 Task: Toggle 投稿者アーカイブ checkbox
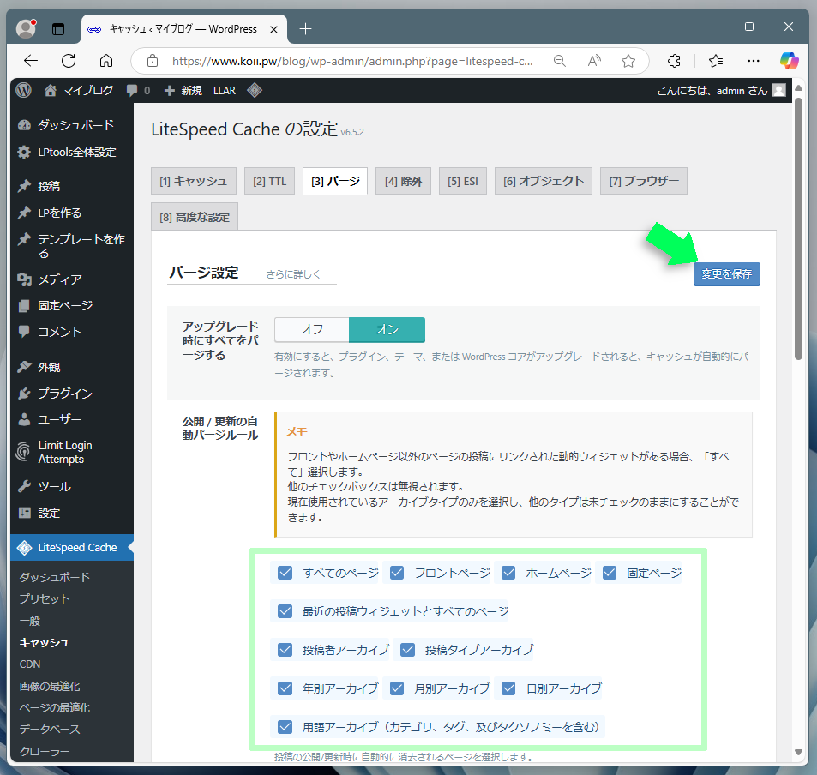click(x=285, y=649)
